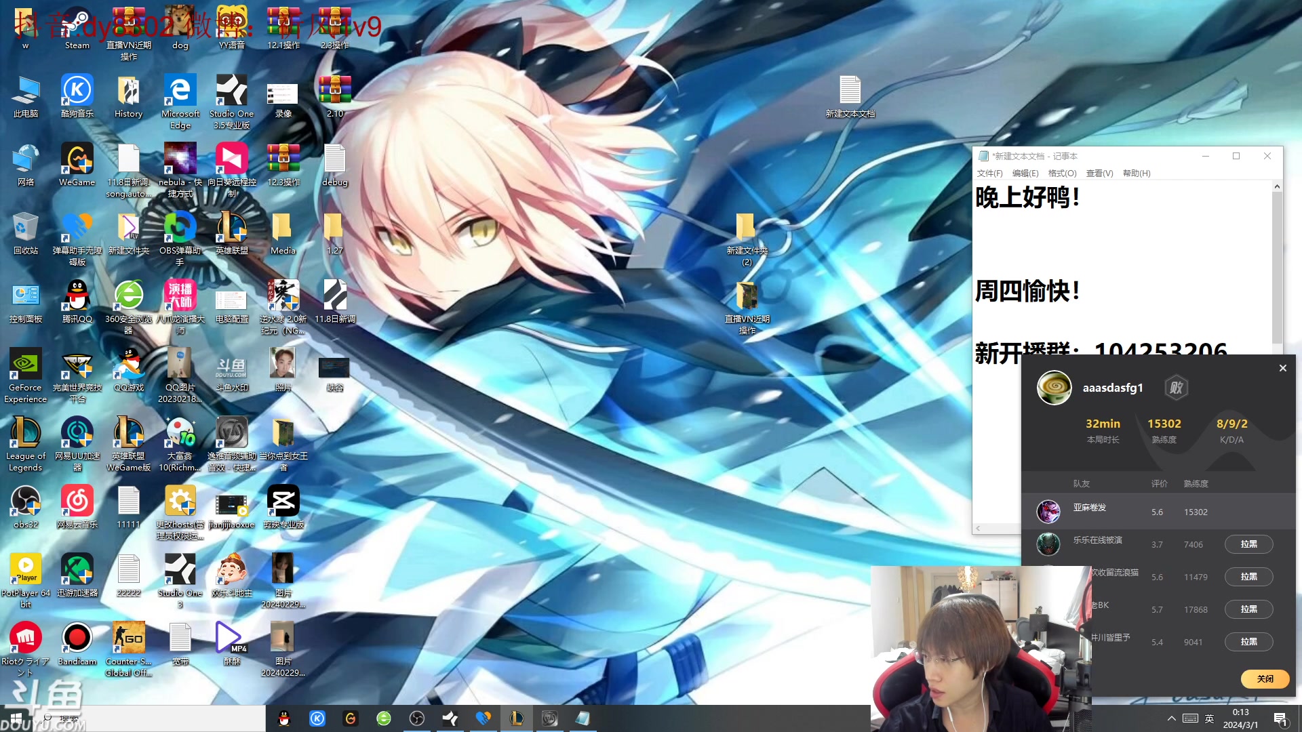This screenshot has width=1302, height=732.
Task: Open the taskbar clock showing 0:13
Action: click(x=1240, y=718)
